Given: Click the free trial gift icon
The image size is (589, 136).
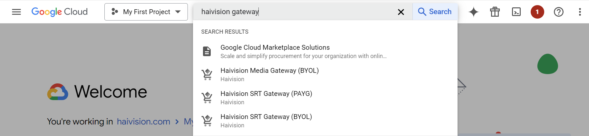Looking at the screenshot, I should 495,12.
